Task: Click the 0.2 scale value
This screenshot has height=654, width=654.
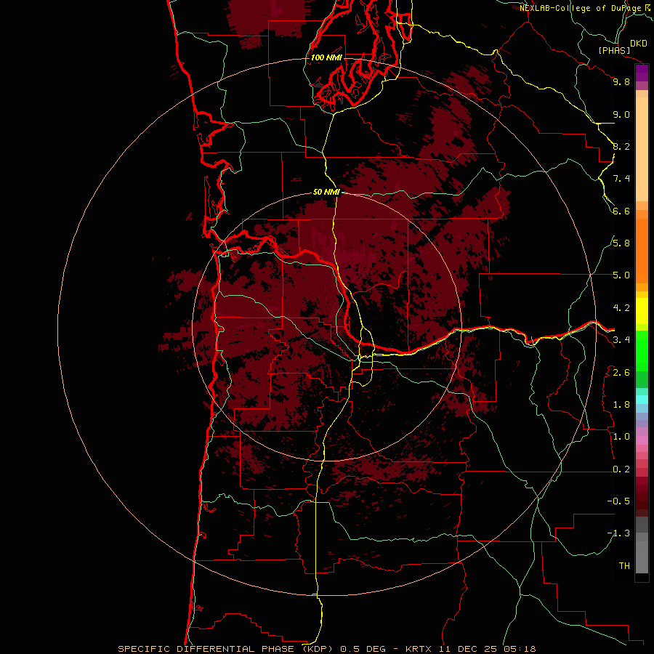Action: click(x=621, y=469)
